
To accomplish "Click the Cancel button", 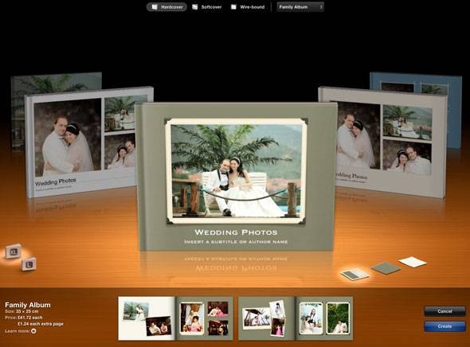I will (445, 311).
